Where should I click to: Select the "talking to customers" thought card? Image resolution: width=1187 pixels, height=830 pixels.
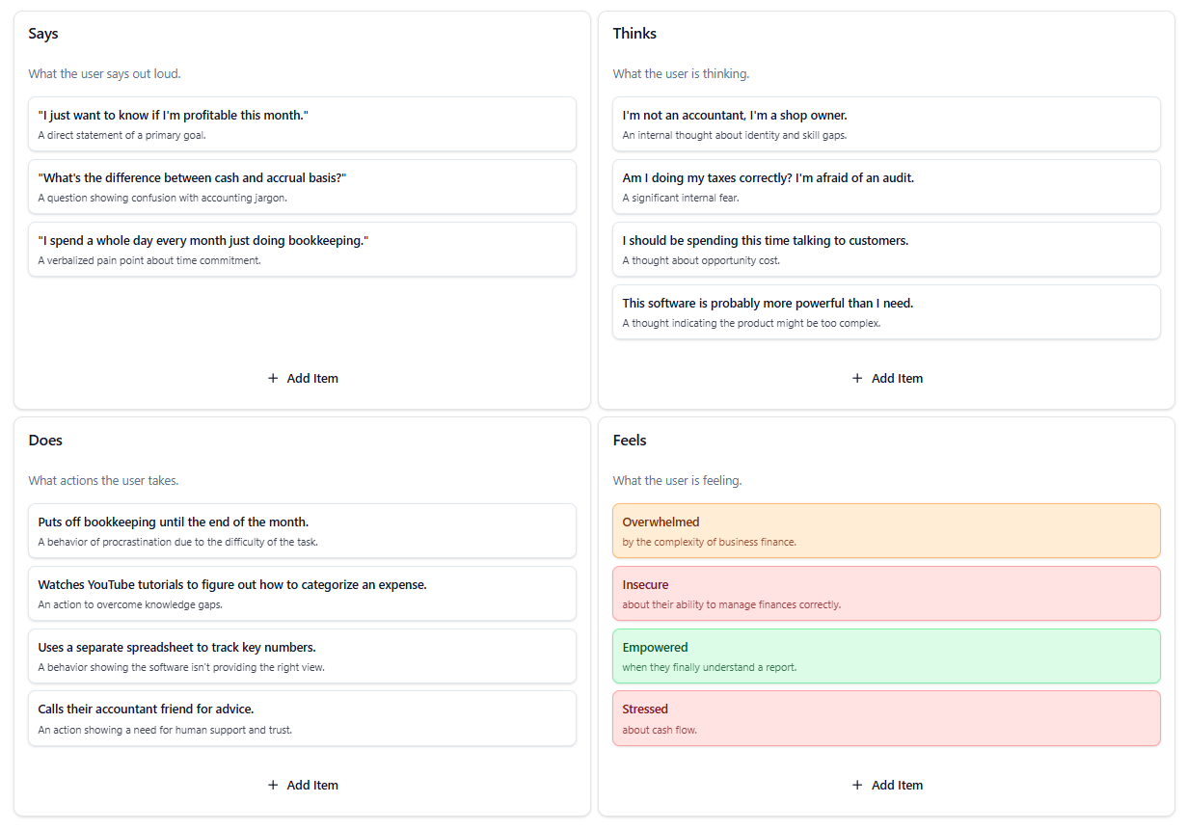[885, 249]
